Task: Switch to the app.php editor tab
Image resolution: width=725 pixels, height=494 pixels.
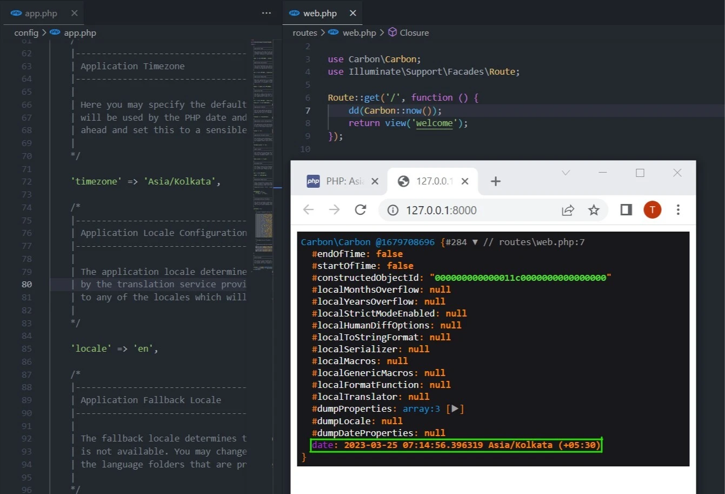Action: (x=41, y=13)
